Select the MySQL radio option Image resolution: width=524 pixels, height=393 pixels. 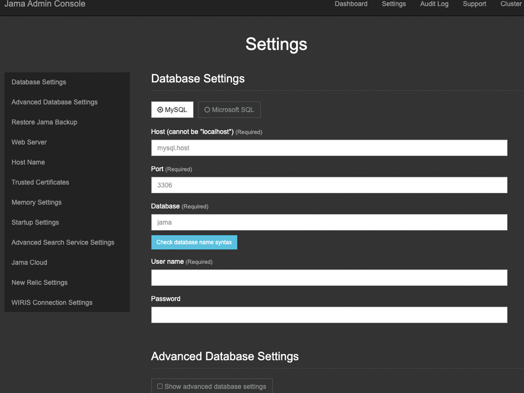172,110
